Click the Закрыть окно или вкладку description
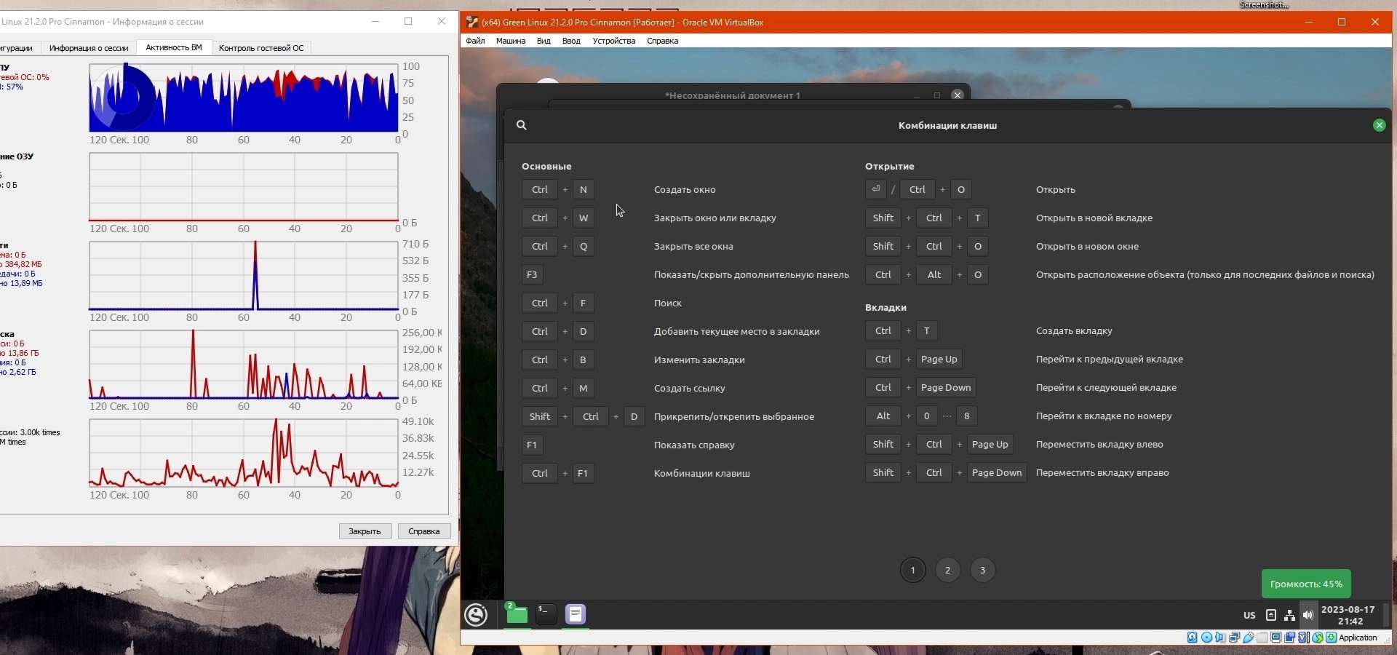The image size is (1397, 655). coord(715,218)
